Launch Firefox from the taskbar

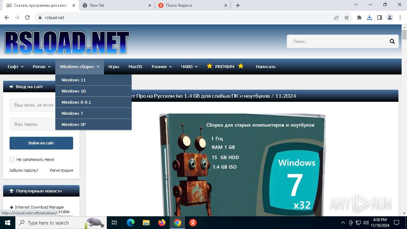[162, 223]
